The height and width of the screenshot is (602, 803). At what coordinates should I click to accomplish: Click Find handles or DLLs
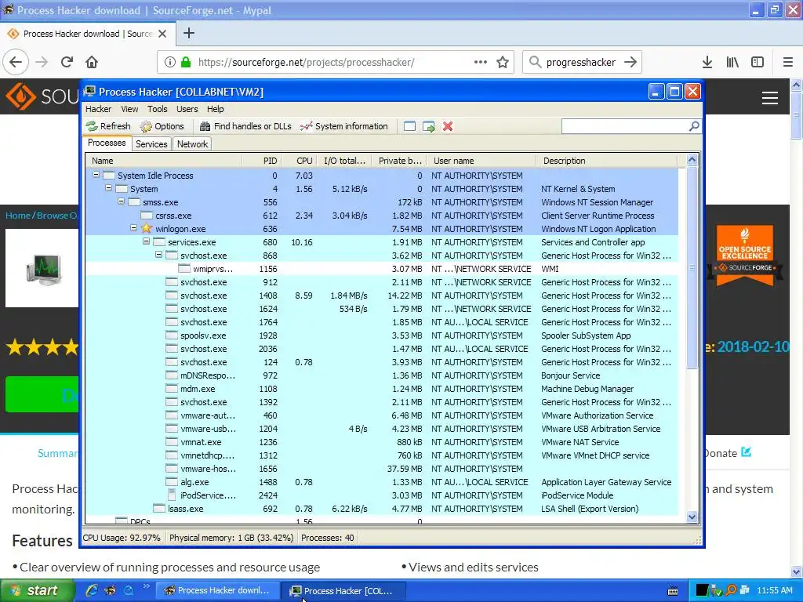pyautogui.click(x=245, y=126)
